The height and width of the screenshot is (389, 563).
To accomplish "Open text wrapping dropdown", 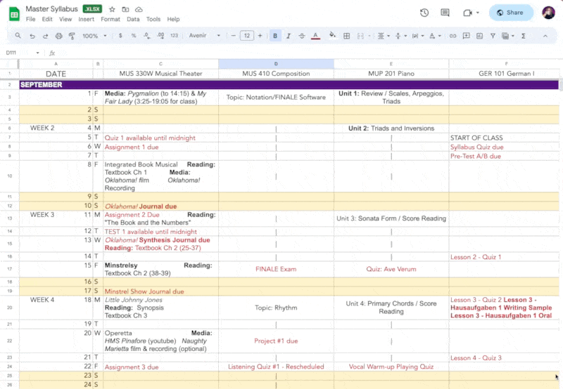I will coord(417,36).
